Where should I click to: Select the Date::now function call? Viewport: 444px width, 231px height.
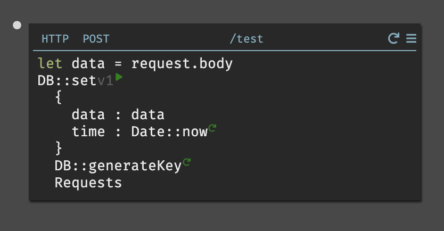[x=169, y=132]
